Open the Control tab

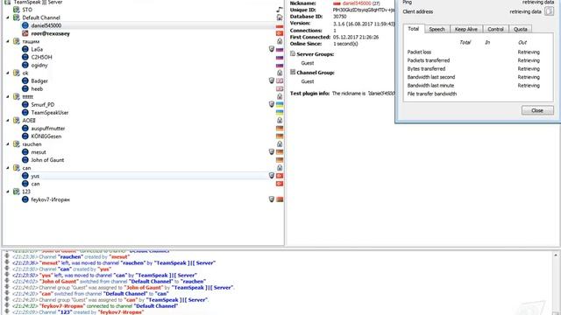pos(495,29)
